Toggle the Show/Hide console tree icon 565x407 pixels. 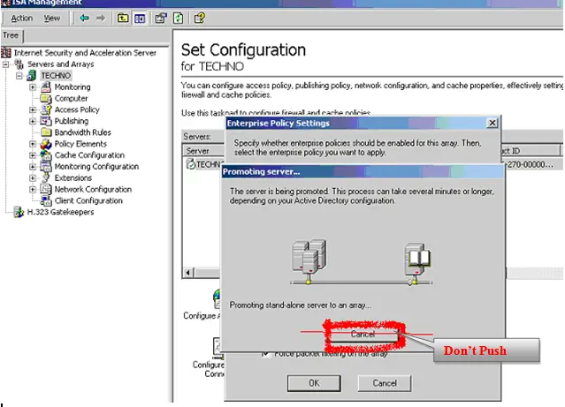click(140, 18)
